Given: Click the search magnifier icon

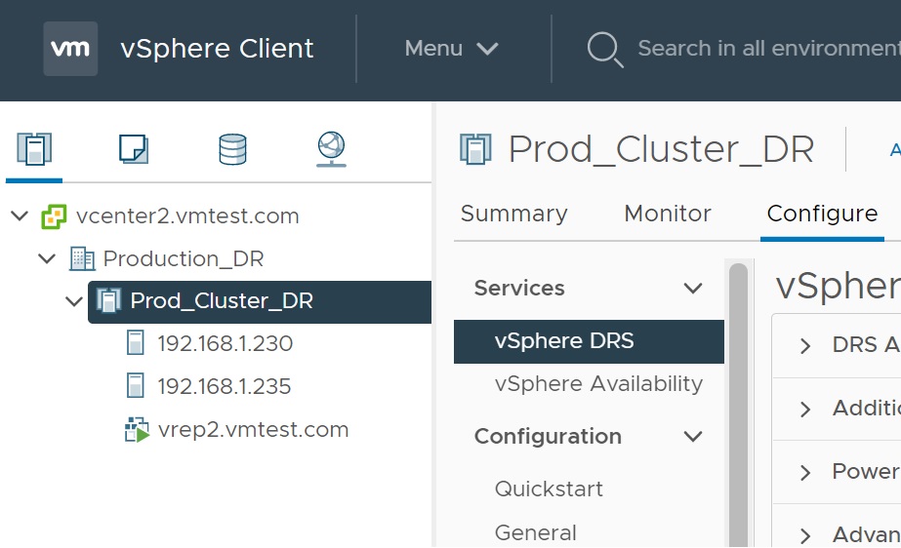Looking at the screenshot, I should click(x=604, y=49).
